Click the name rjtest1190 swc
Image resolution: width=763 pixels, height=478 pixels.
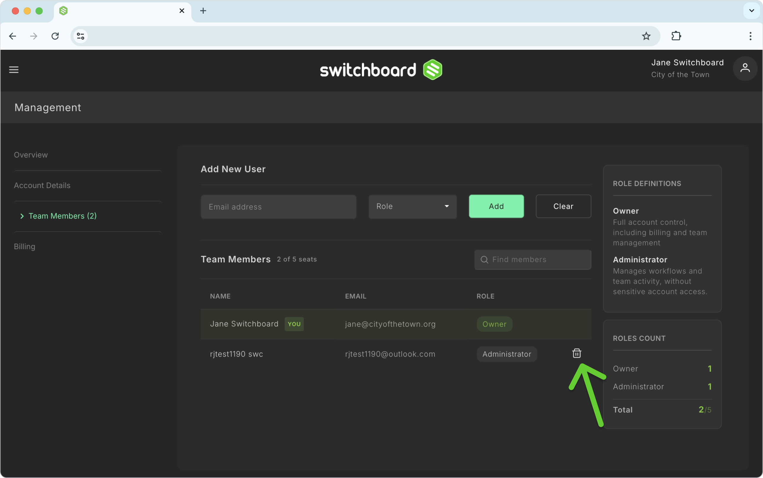point(236,354)
